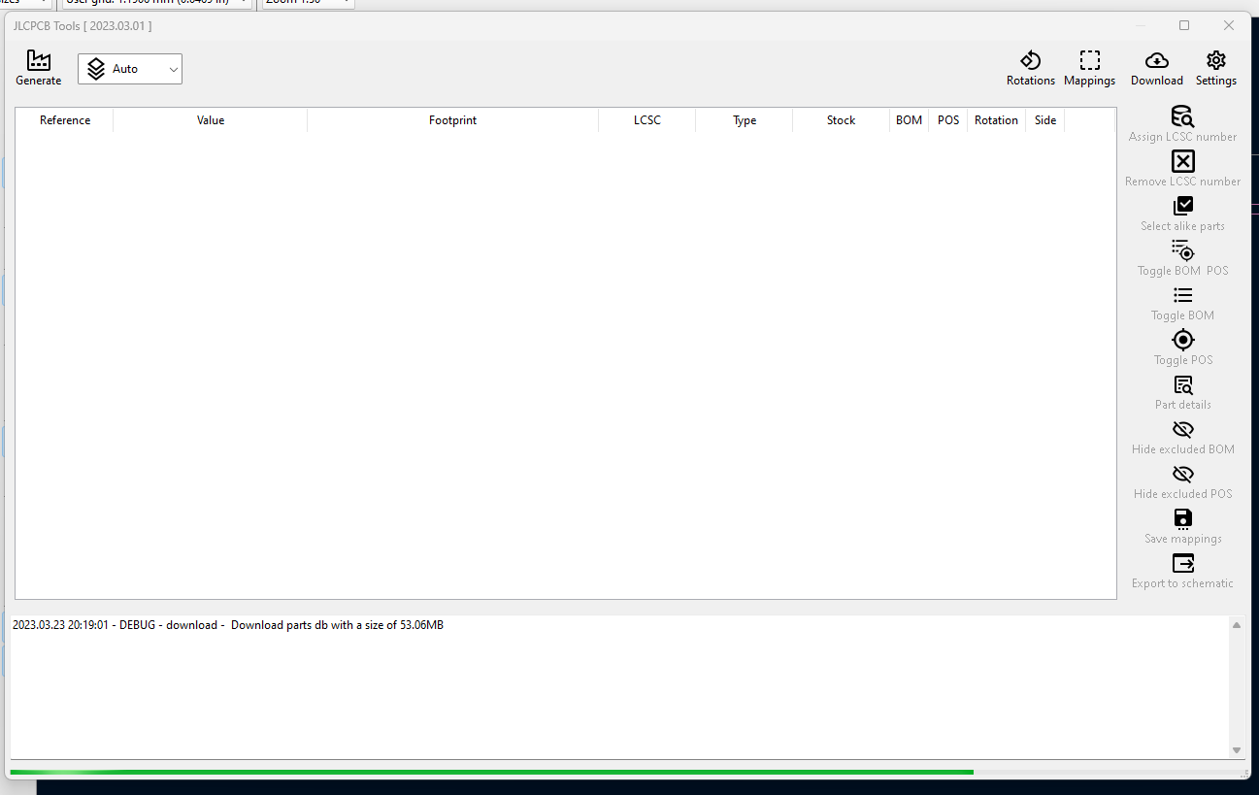Click the Rotation column header

(997, 120)
